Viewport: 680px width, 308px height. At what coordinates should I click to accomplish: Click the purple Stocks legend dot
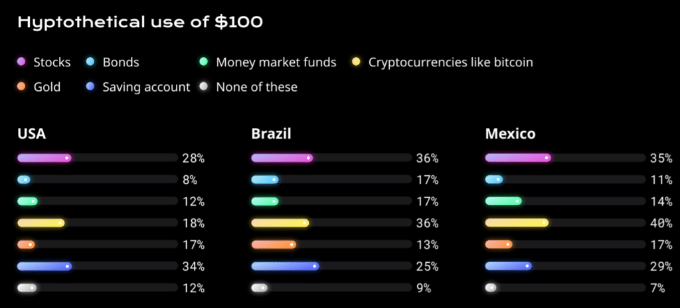22,62
